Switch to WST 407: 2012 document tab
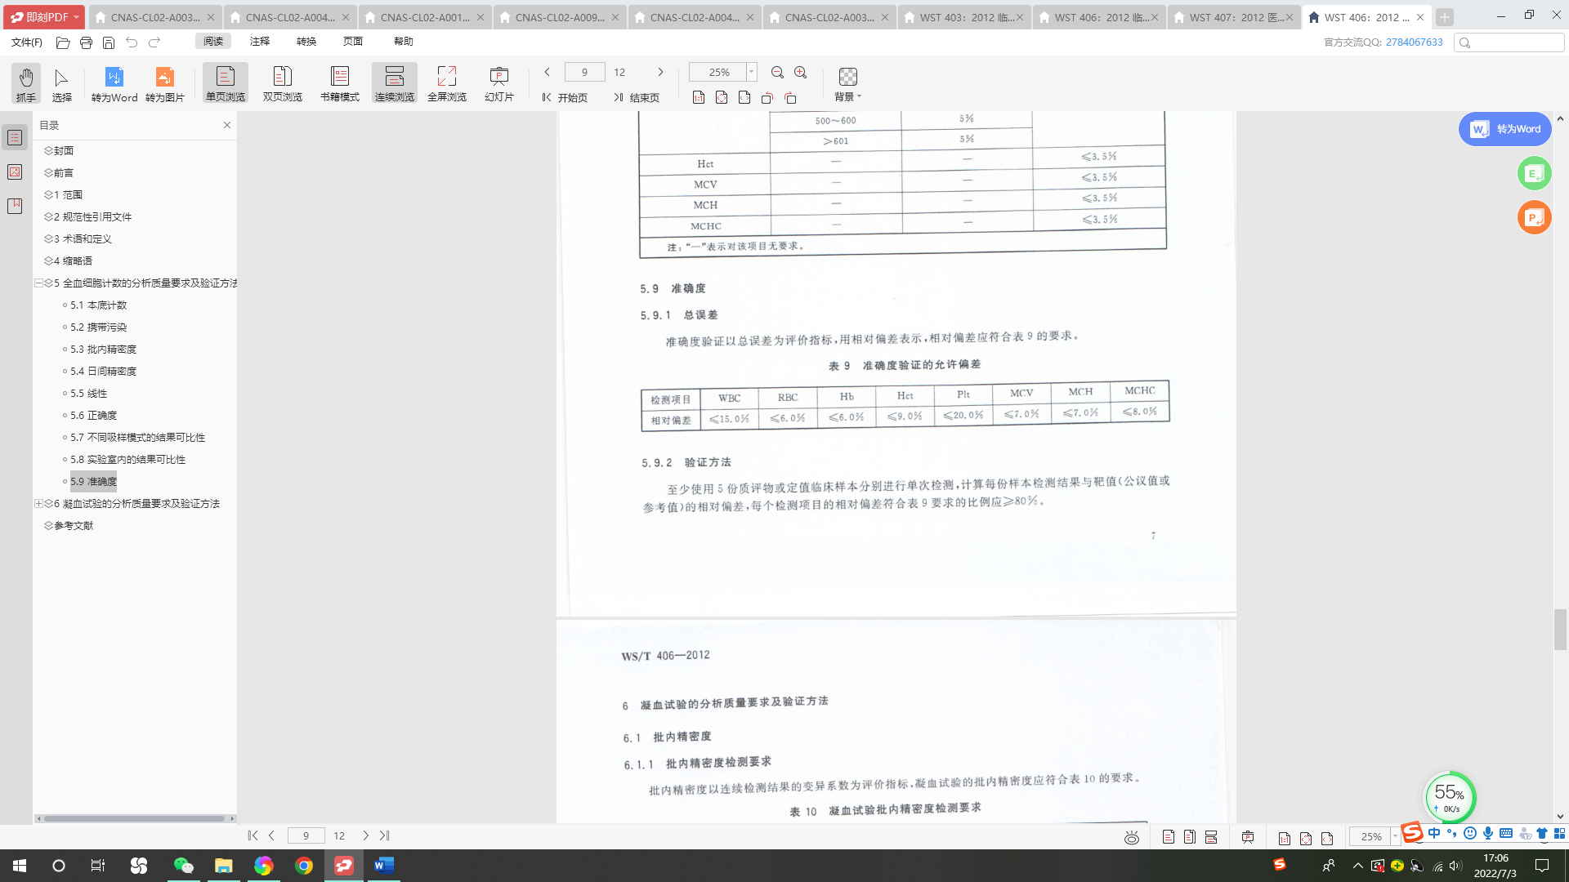This screenshot has width=1569, height=882. click(x=1232, y=17)
